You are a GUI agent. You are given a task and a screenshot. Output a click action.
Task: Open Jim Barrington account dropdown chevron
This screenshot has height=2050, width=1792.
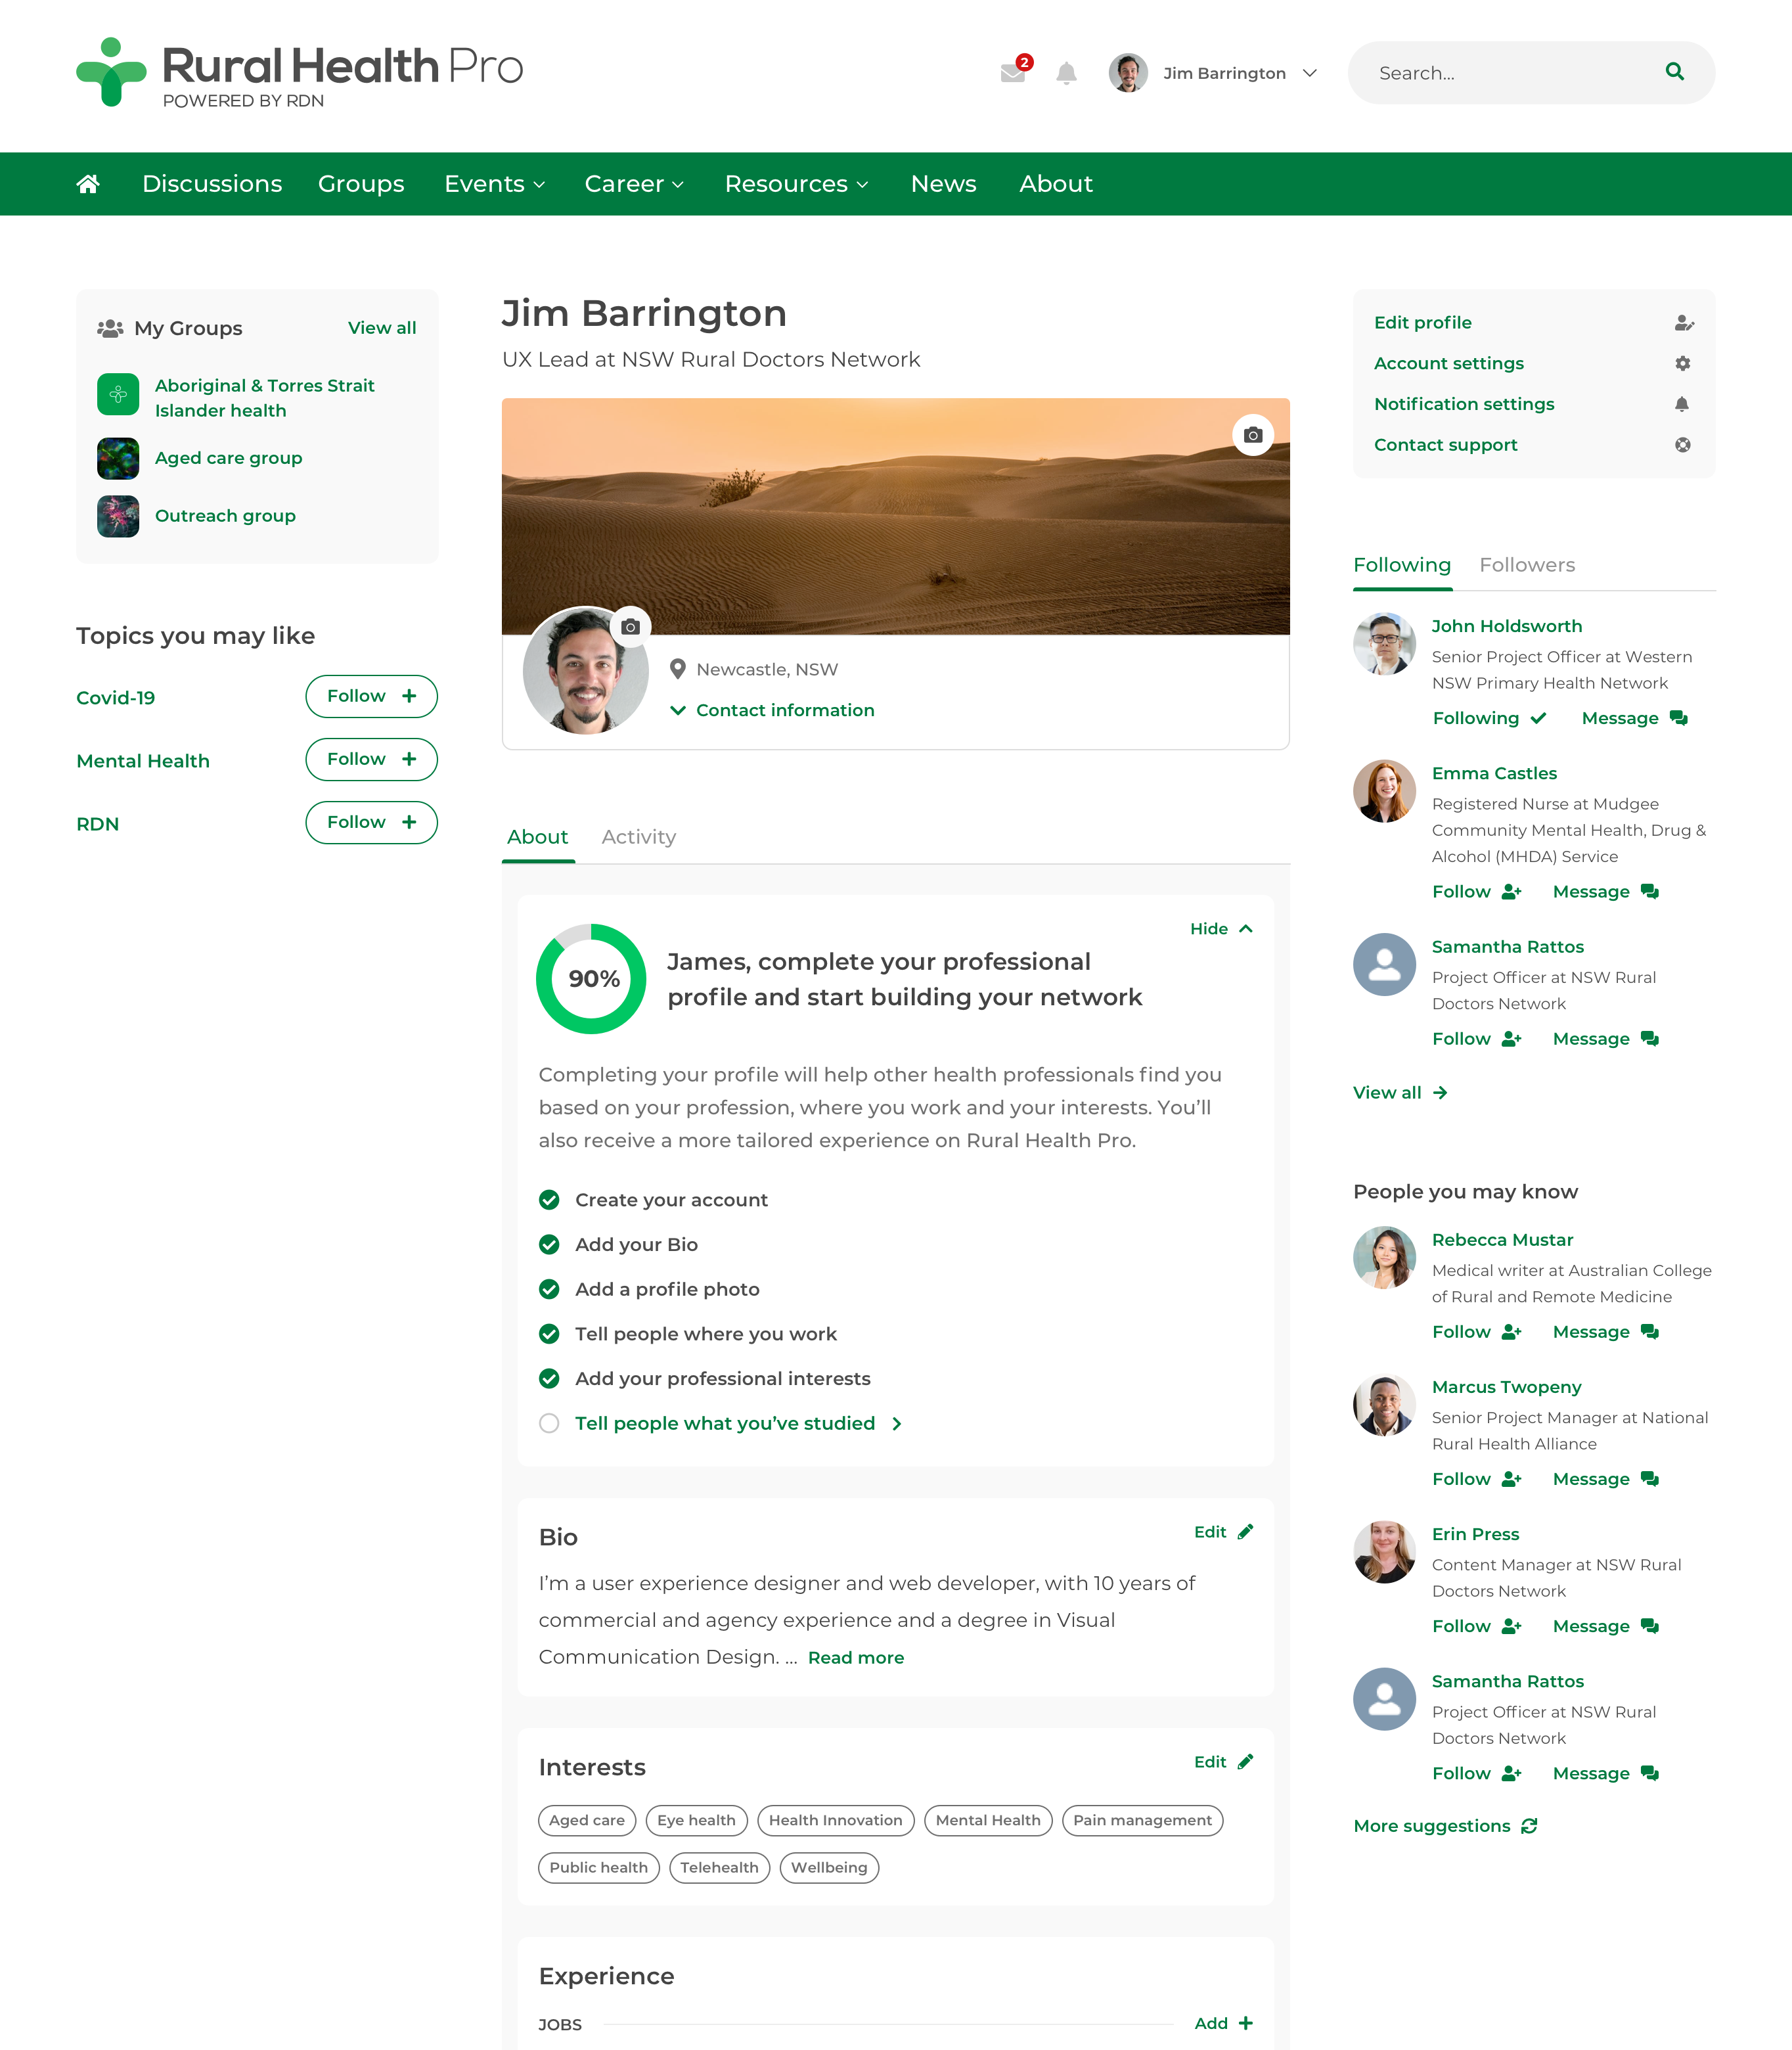(1310, 73)
